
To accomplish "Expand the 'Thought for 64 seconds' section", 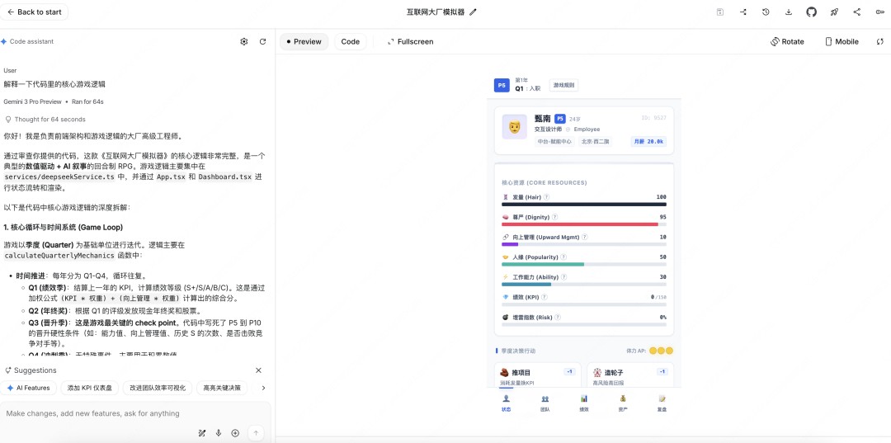I will point(45,120).
